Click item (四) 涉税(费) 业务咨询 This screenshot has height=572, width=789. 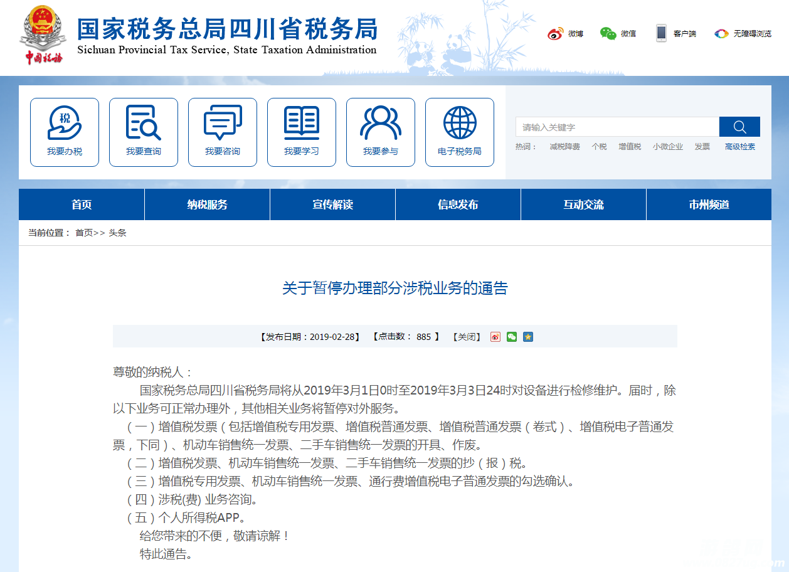coord(192,500)
